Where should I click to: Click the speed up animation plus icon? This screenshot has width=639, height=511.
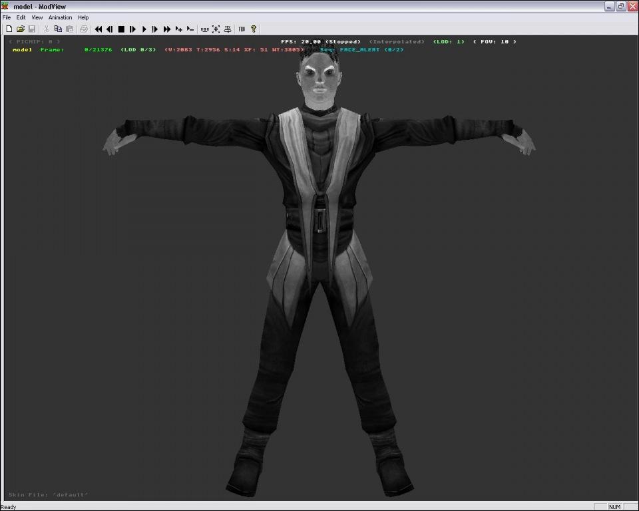(x=178, y=29)
